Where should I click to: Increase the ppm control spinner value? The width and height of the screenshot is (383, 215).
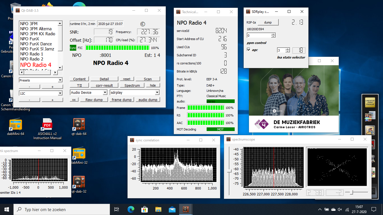click(273, 34)
